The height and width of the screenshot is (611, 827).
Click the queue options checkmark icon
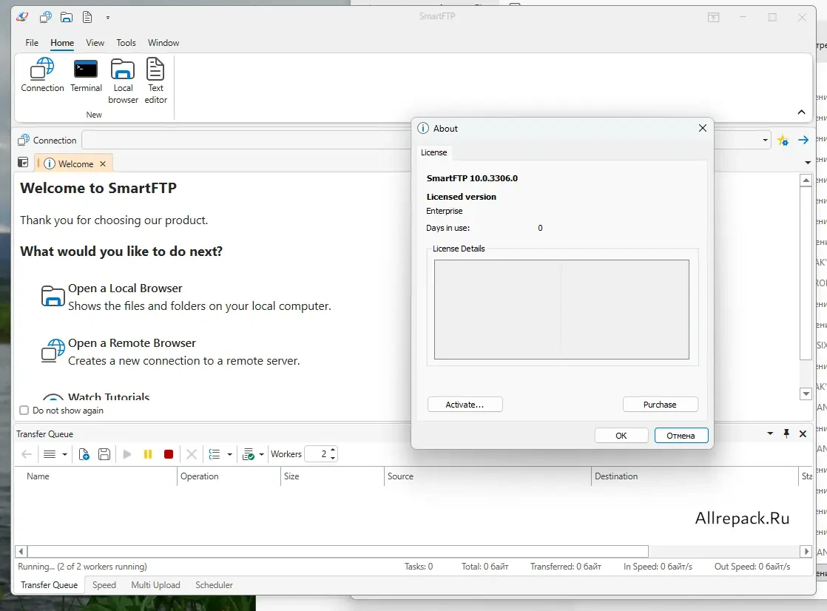(x=248, y=454)
